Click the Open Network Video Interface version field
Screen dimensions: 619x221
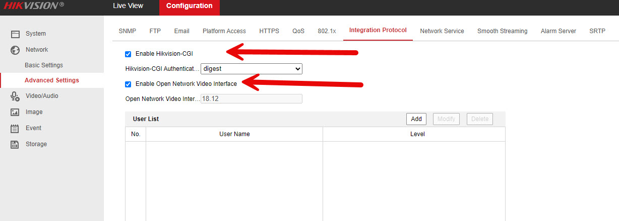click(252, 99)
